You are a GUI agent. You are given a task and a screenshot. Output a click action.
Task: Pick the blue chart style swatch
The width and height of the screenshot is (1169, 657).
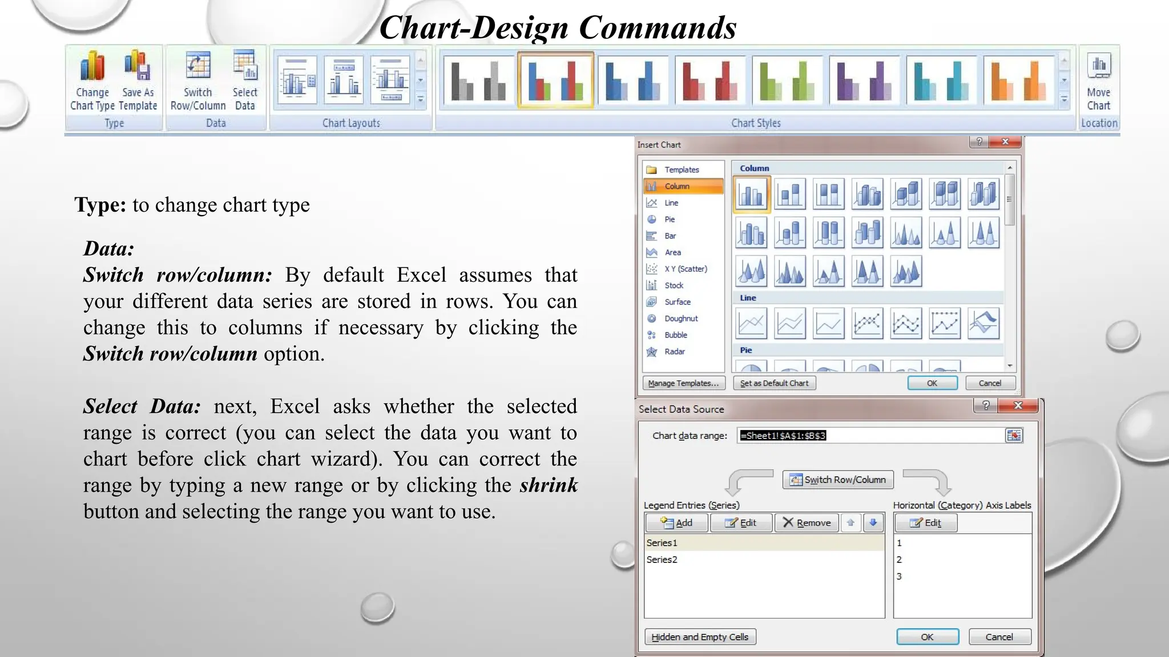[632, 80]
